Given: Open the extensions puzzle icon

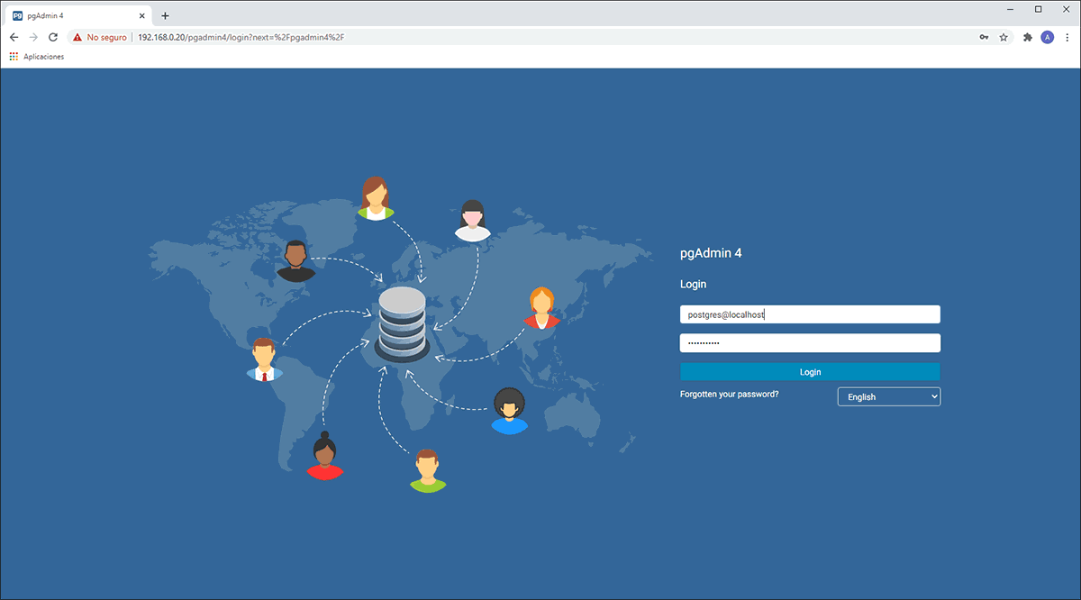Looking at the screenshot, I should tap(1028, 37).
